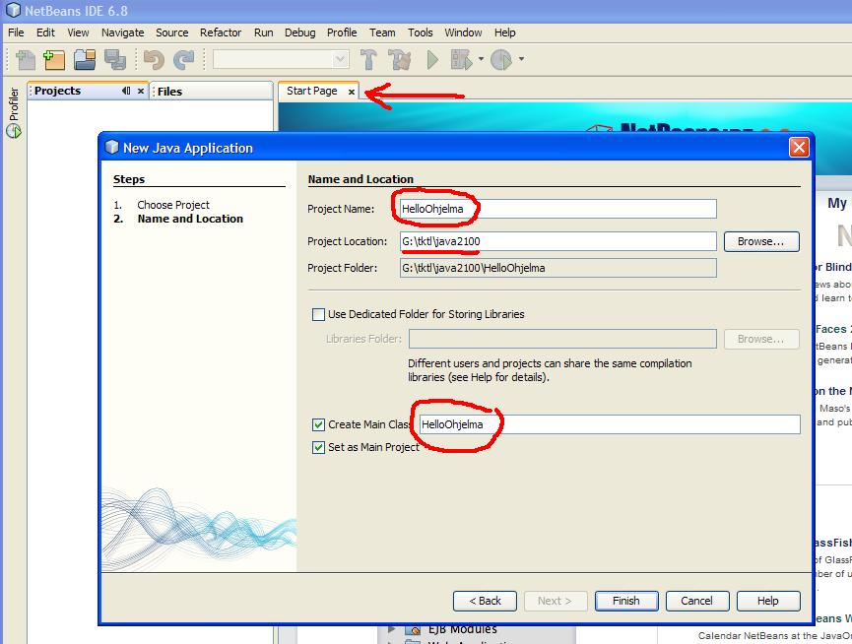The image size is (852, 644).
Task: Open the File menu
Action: coord(16,32)
